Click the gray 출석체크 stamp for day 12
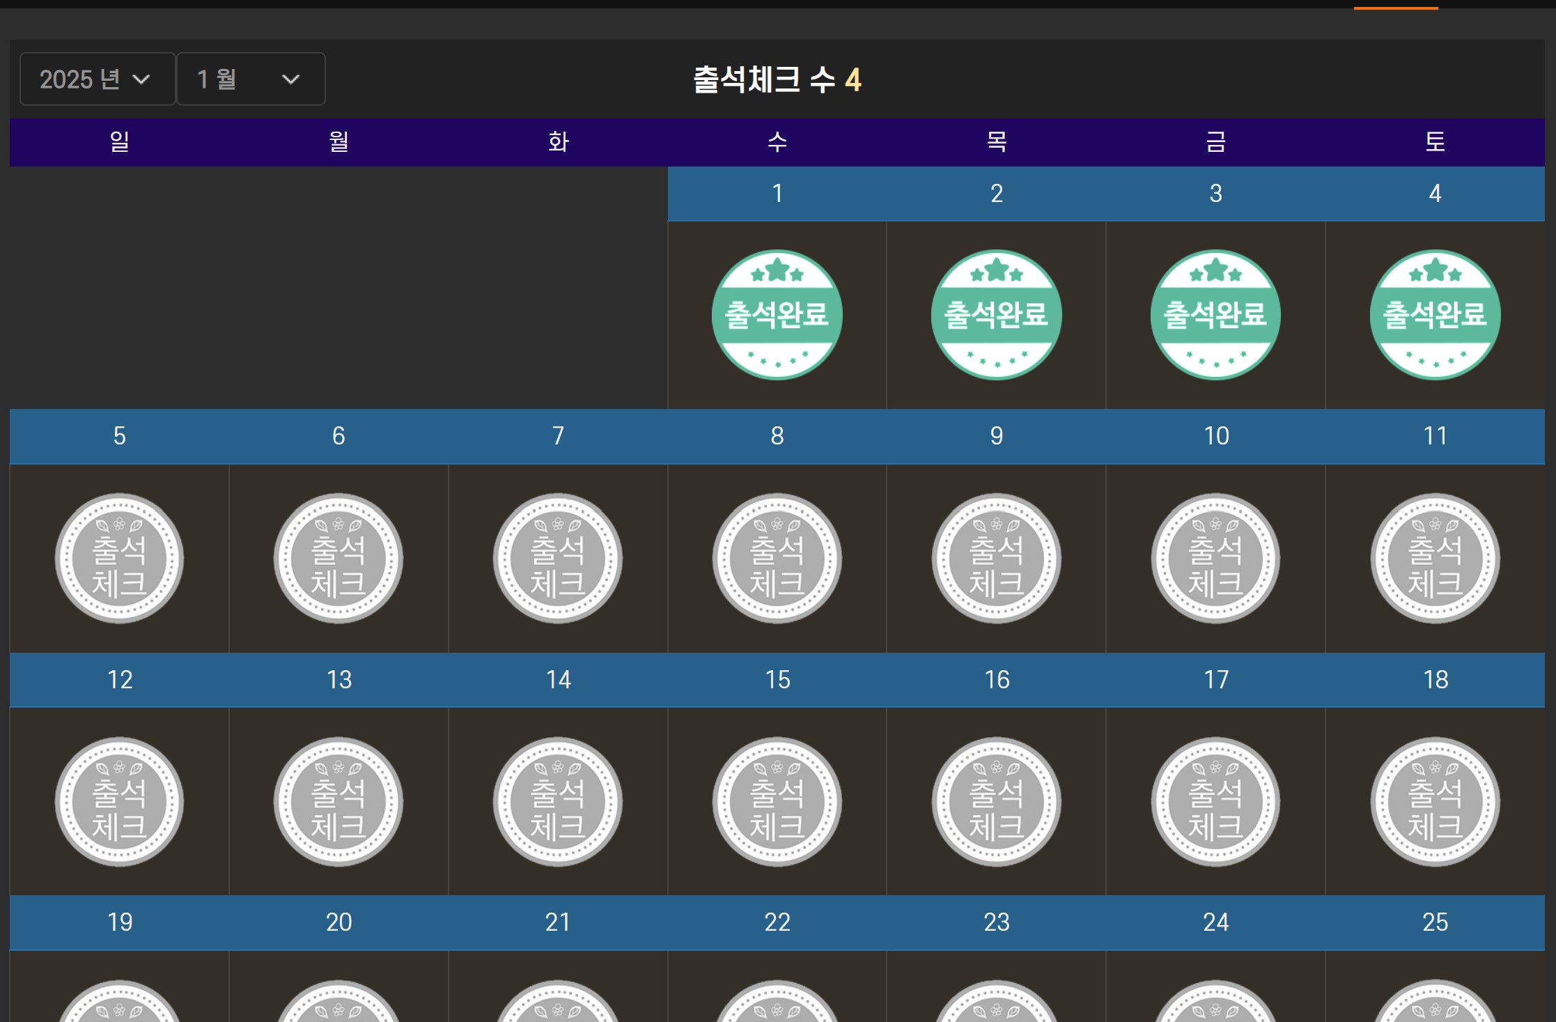This screenshot has height=1022, width=1556. point(119,802)
